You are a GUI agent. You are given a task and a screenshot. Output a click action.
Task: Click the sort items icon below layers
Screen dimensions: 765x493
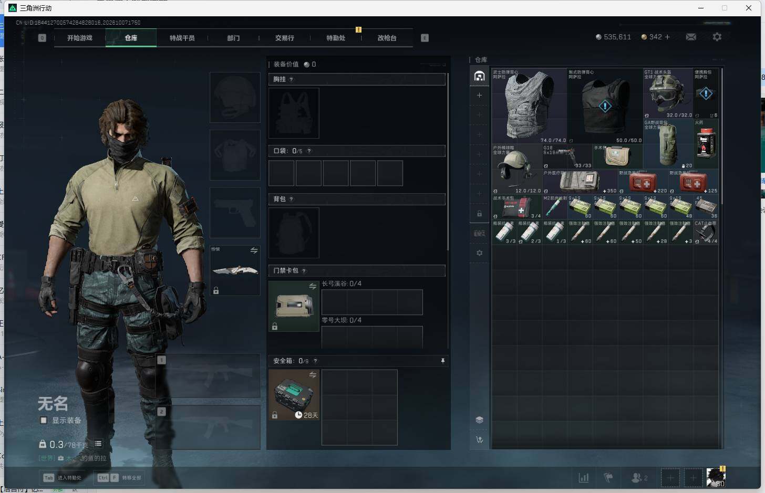479,439
